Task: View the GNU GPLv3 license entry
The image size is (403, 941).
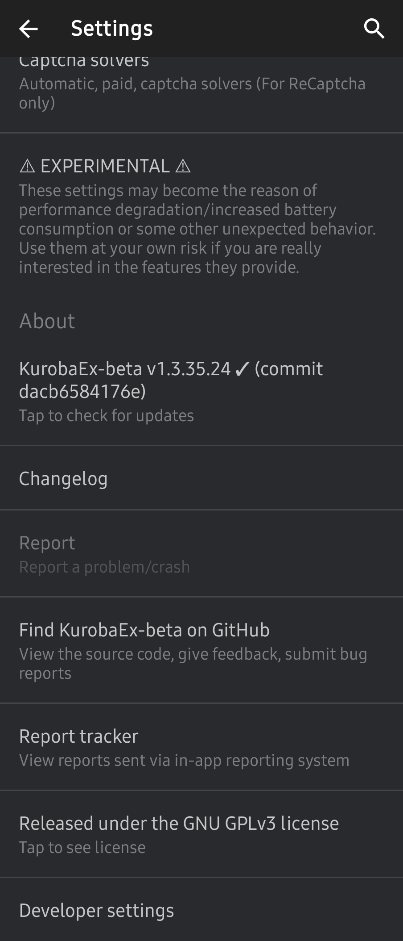Action: click(x=179, y=824)
